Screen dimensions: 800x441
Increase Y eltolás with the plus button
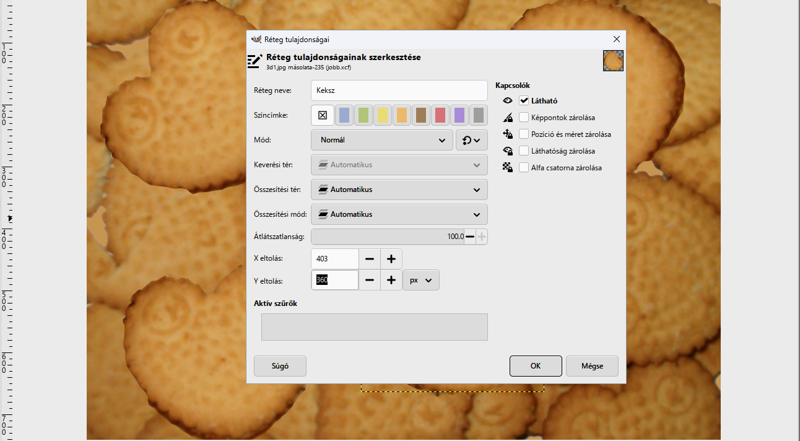(391, 280)
